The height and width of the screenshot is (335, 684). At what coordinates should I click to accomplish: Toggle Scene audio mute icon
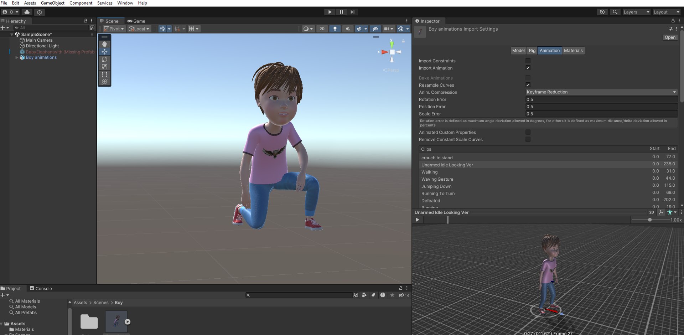pos(348,29)
